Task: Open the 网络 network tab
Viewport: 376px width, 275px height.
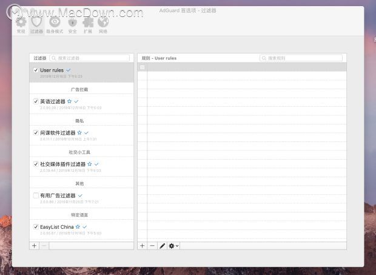Action: 103,25
